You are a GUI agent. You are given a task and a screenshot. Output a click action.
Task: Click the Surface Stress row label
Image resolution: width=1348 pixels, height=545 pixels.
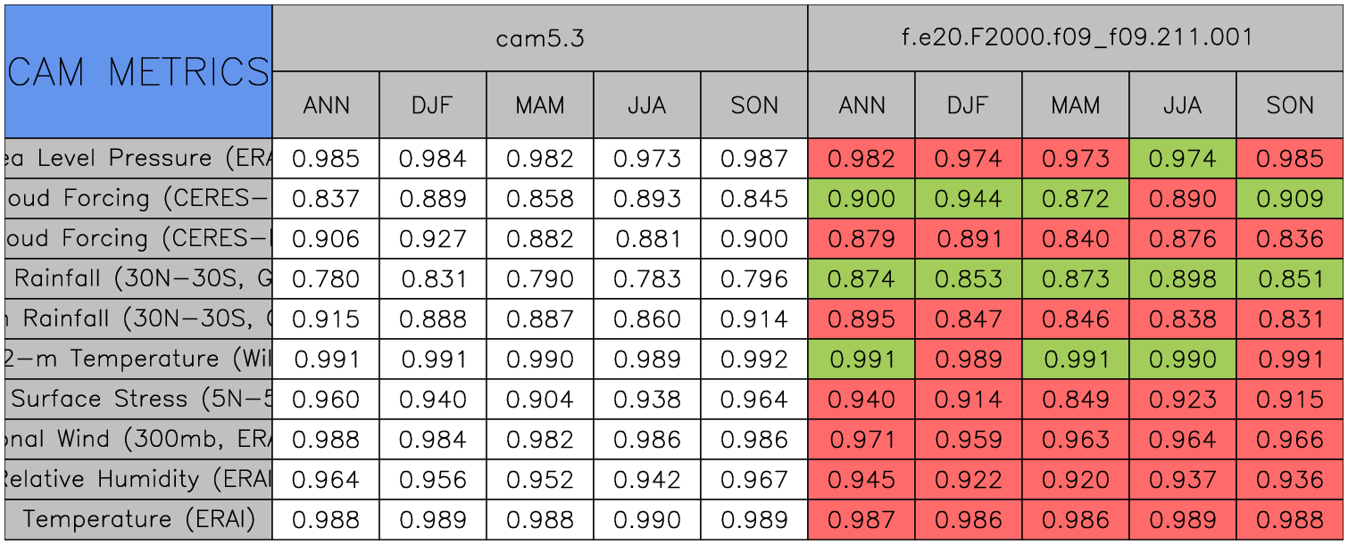click(138, 400)
